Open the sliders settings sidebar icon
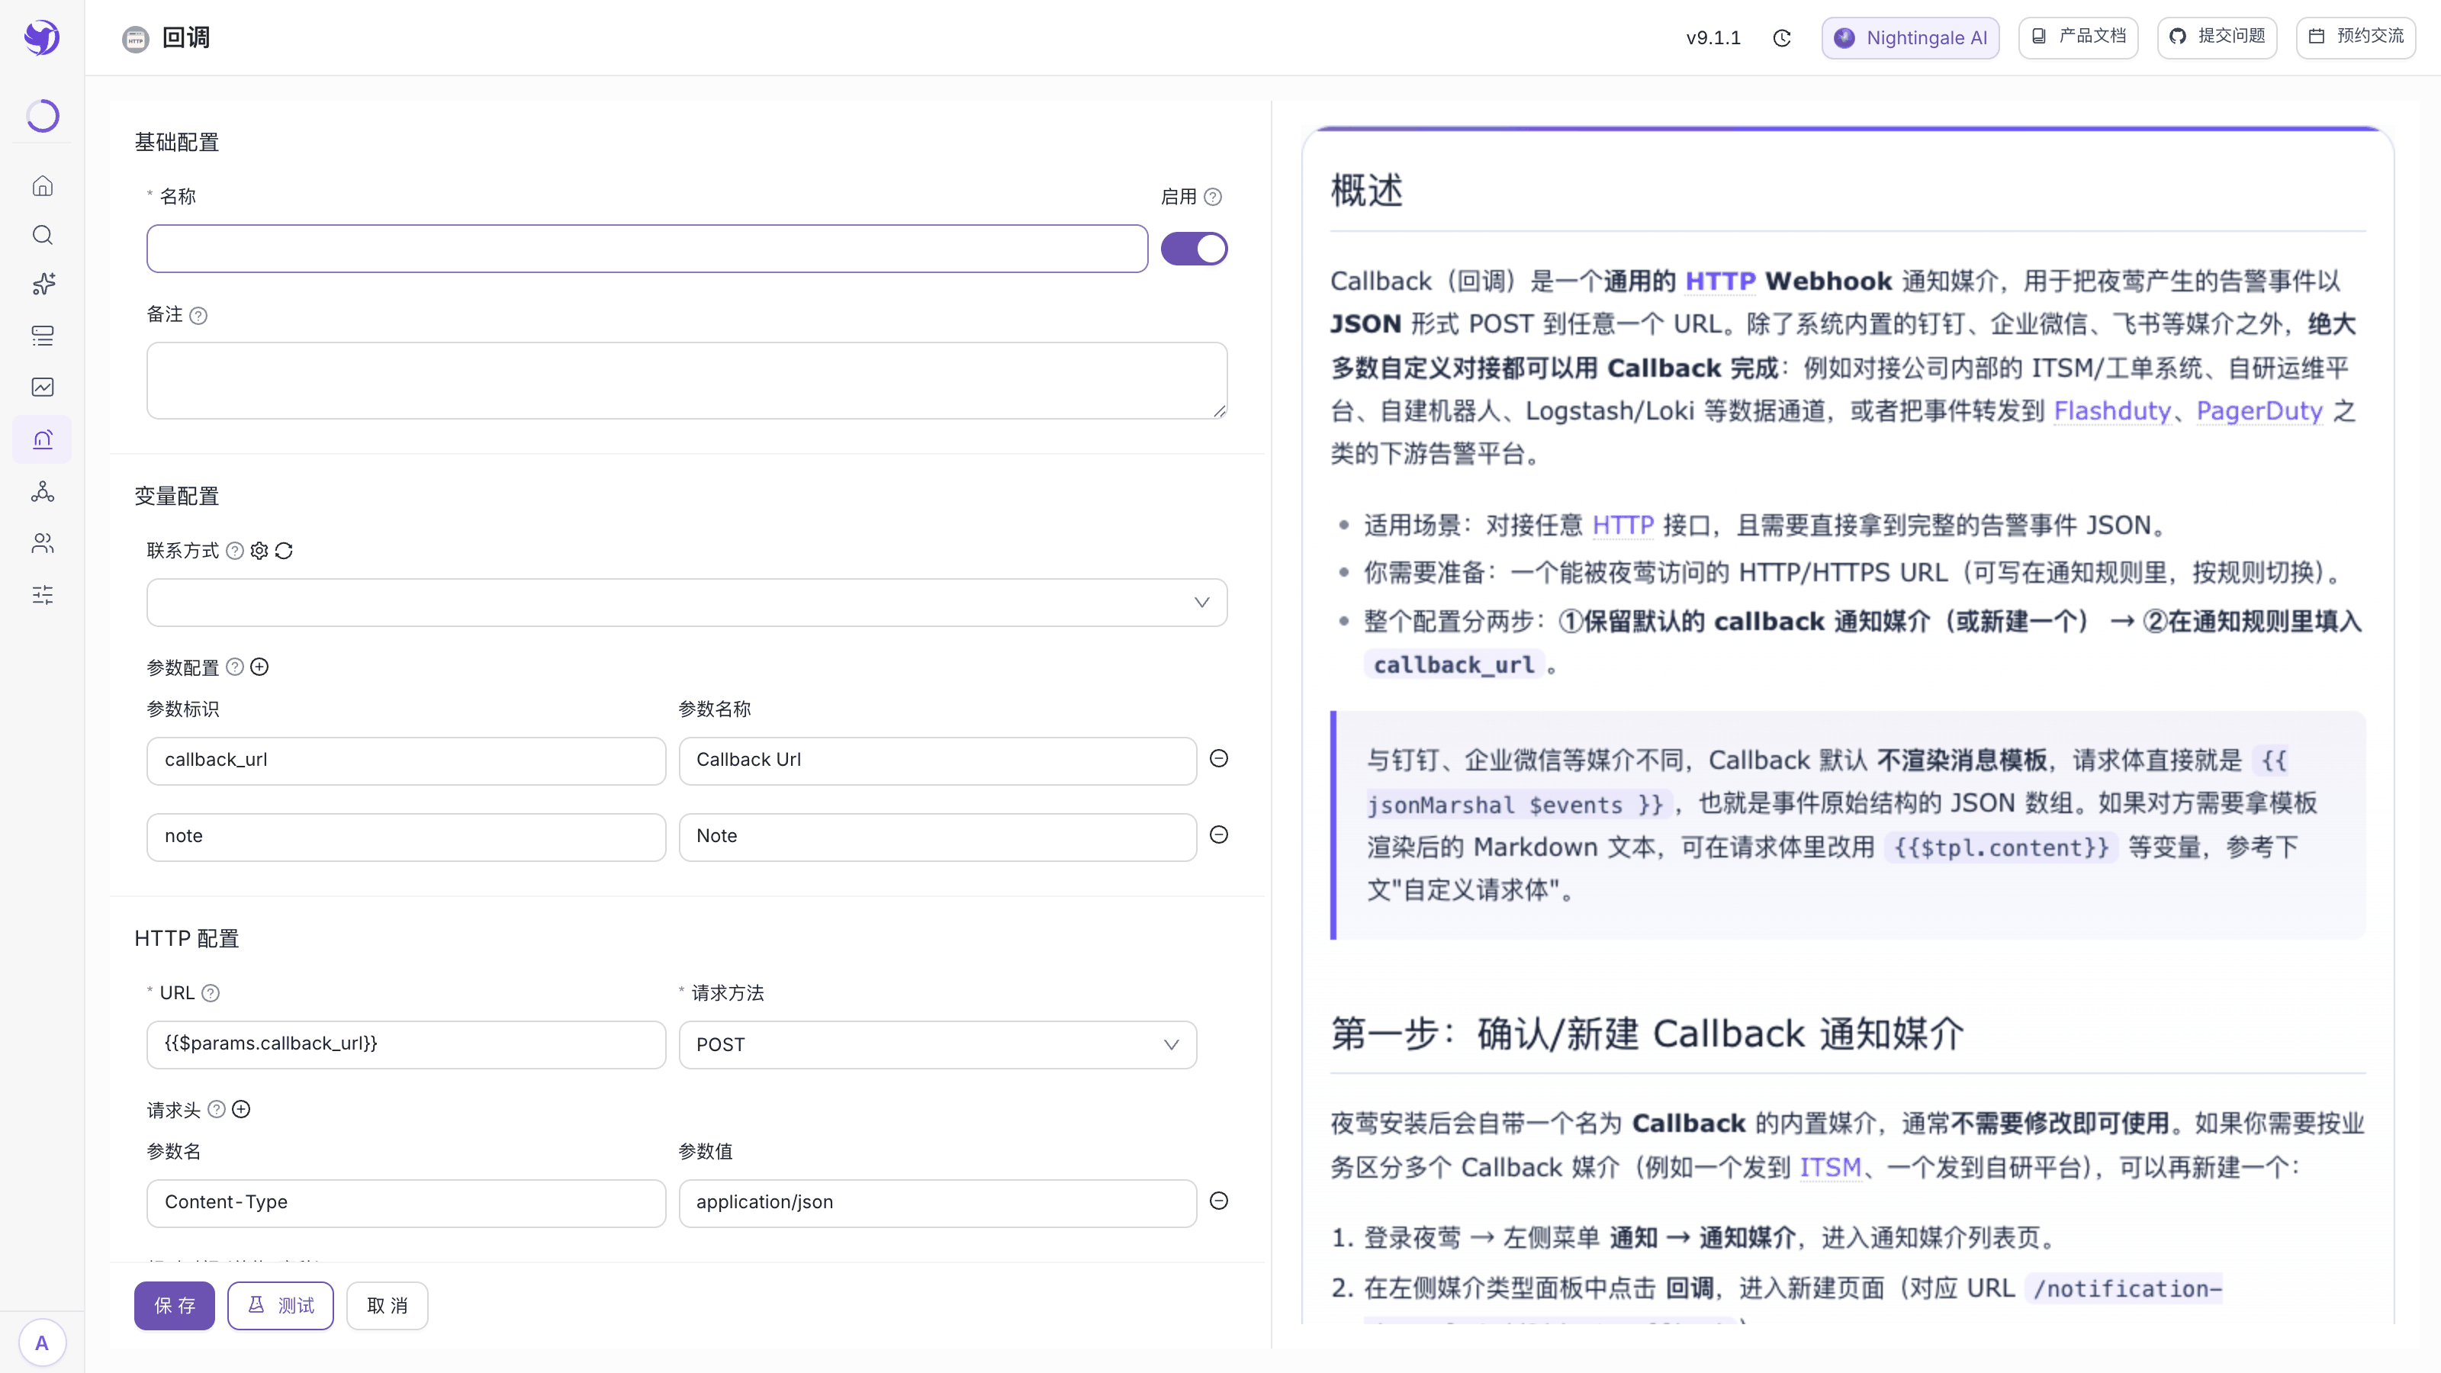Viewport: 2441px width, 1373px height. point(43,595)
